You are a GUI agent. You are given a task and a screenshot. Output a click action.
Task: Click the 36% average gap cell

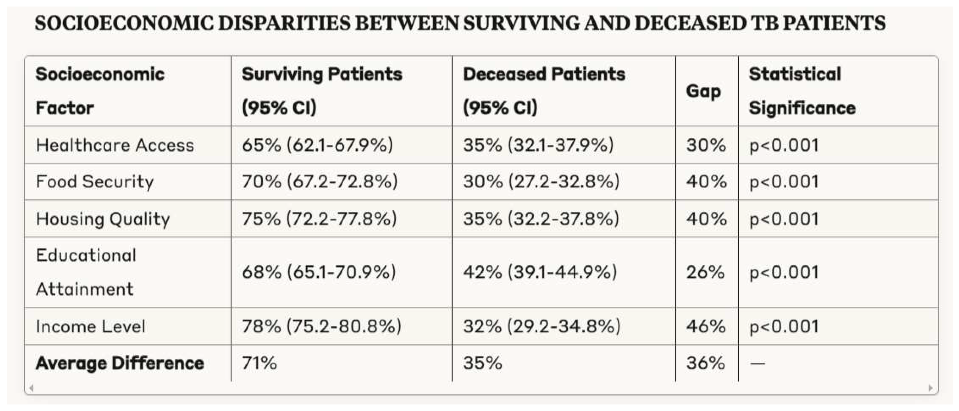pyautogui.click(x=706, y=363)
